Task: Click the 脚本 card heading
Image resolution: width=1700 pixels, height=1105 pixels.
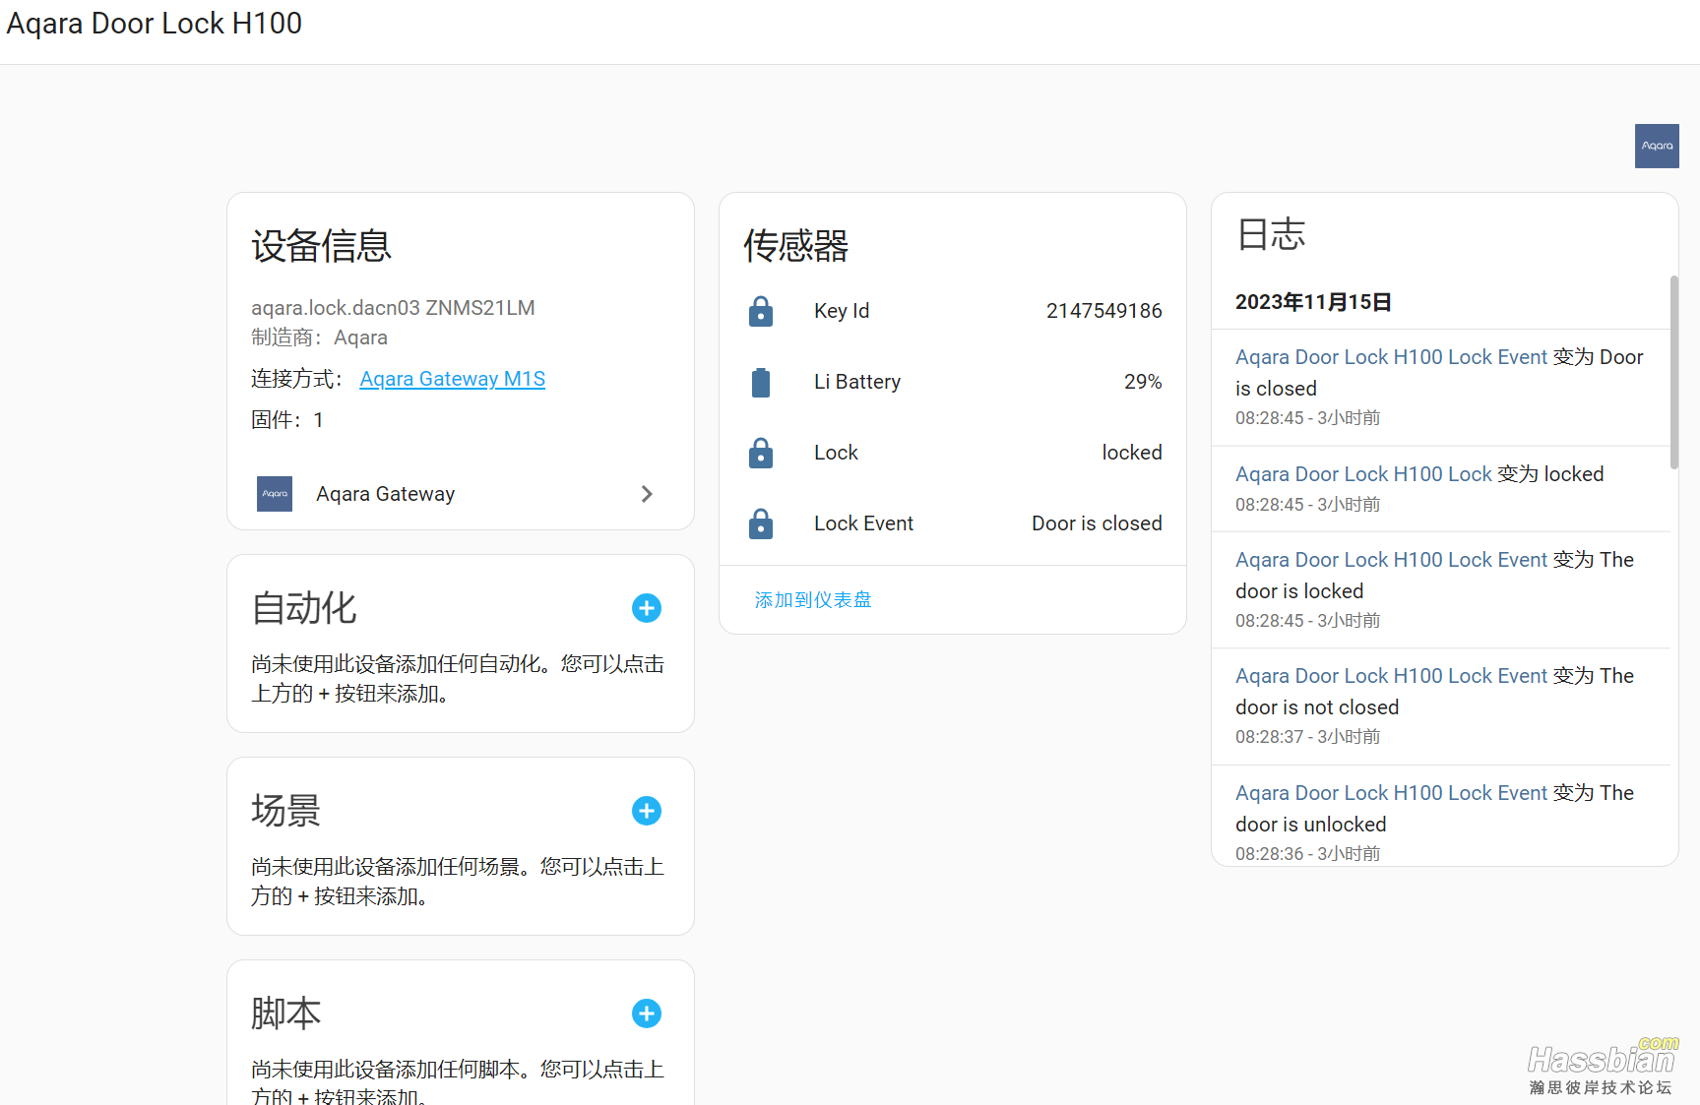Action: tap(285, 1013)
